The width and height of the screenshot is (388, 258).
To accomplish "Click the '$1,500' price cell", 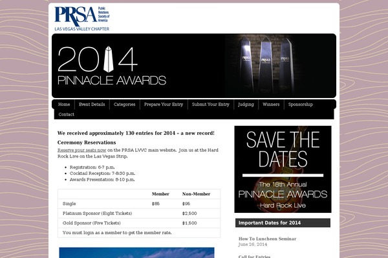I will (x=189, y=223).
